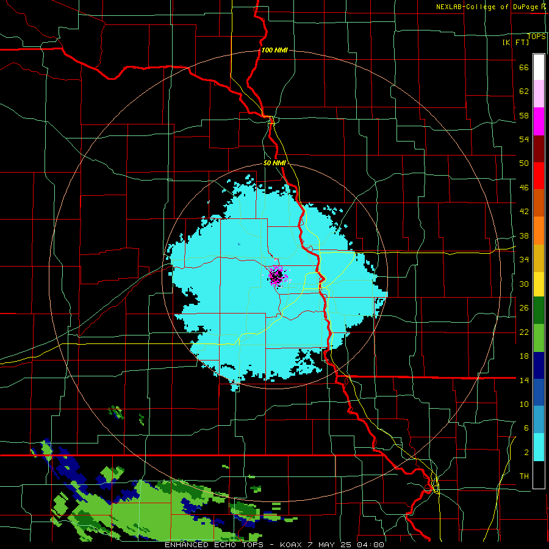
Task: Click the yellow 34 kft legend swatch
Action: 539,284
